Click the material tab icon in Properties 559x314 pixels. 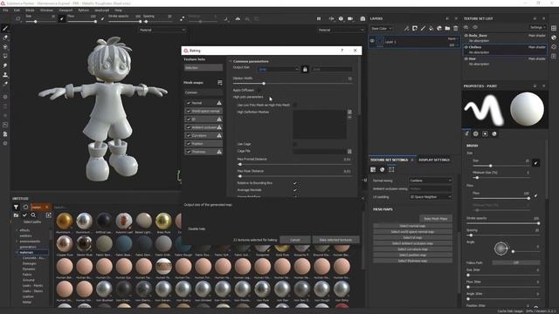(494, 133)
